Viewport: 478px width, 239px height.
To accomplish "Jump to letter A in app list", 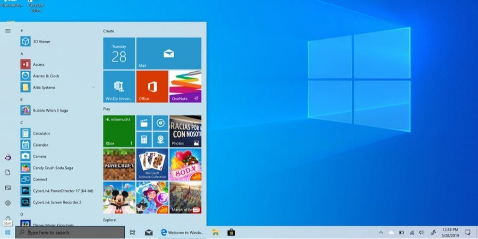I will [x=22, y=54].
